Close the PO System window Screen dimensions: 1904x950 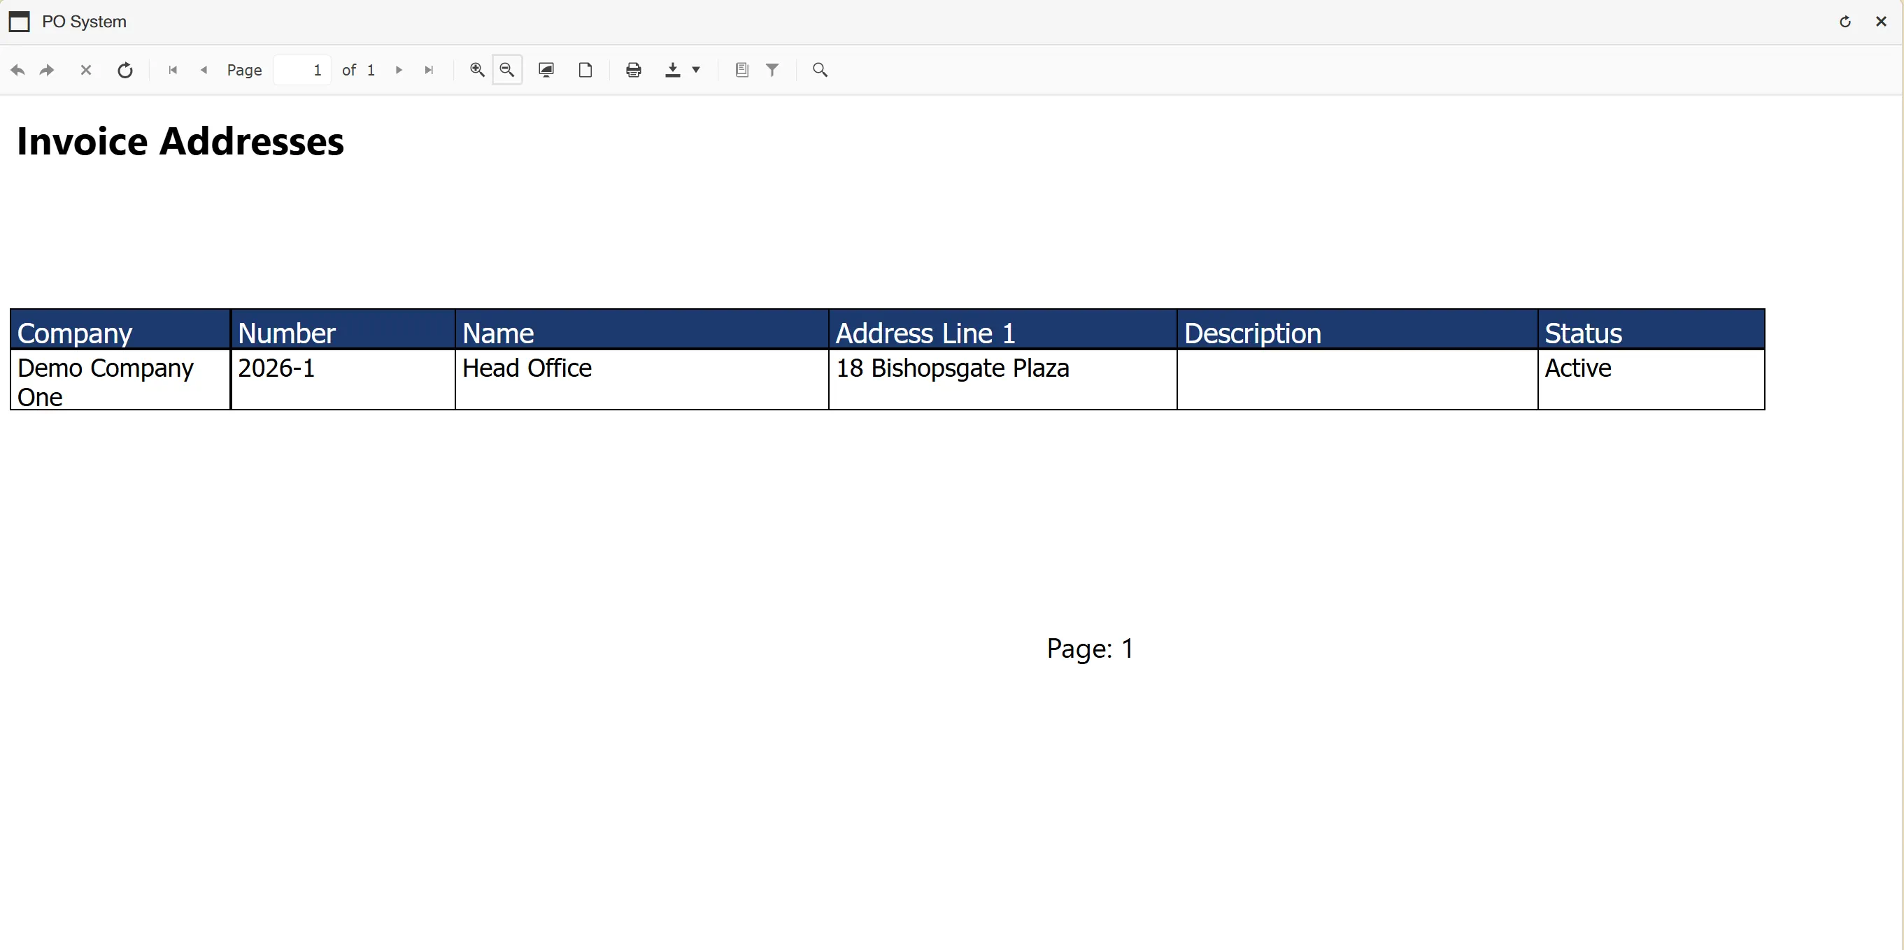1881,22
